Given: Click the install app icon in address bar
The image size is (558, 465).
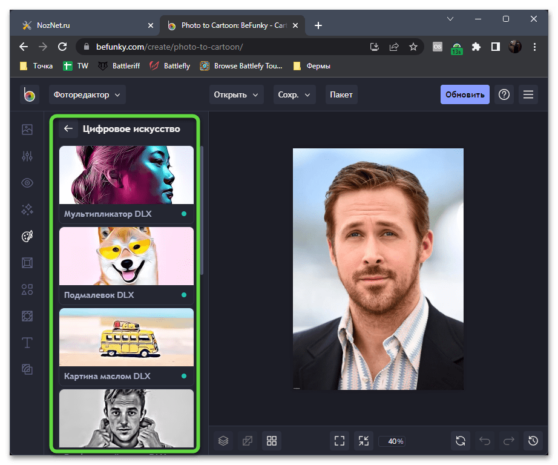Looking at the screenshot, I should click(375, 47).
